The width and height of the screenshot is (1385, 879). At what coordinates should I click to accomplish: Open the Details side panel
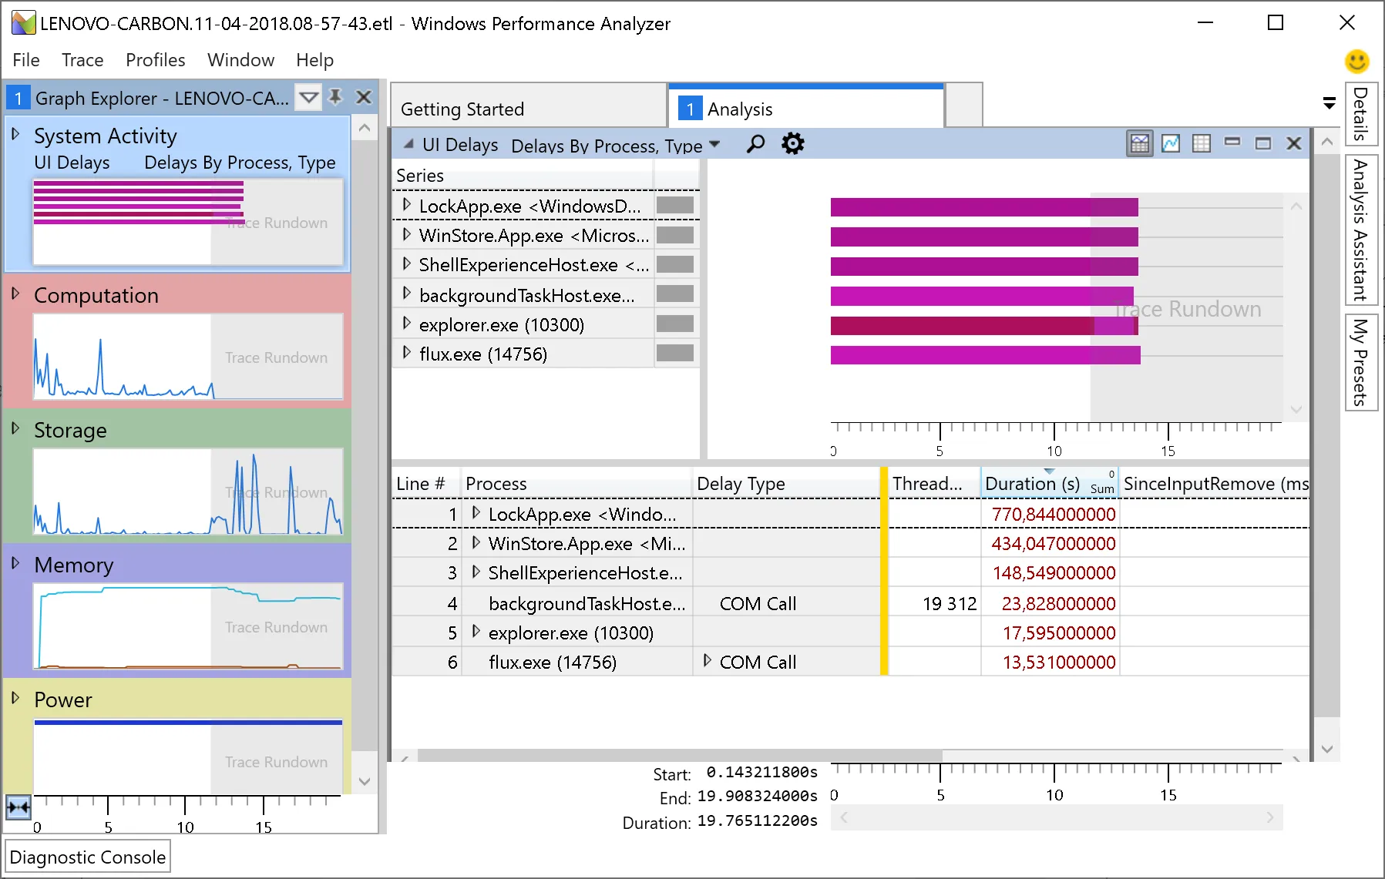1361,114
